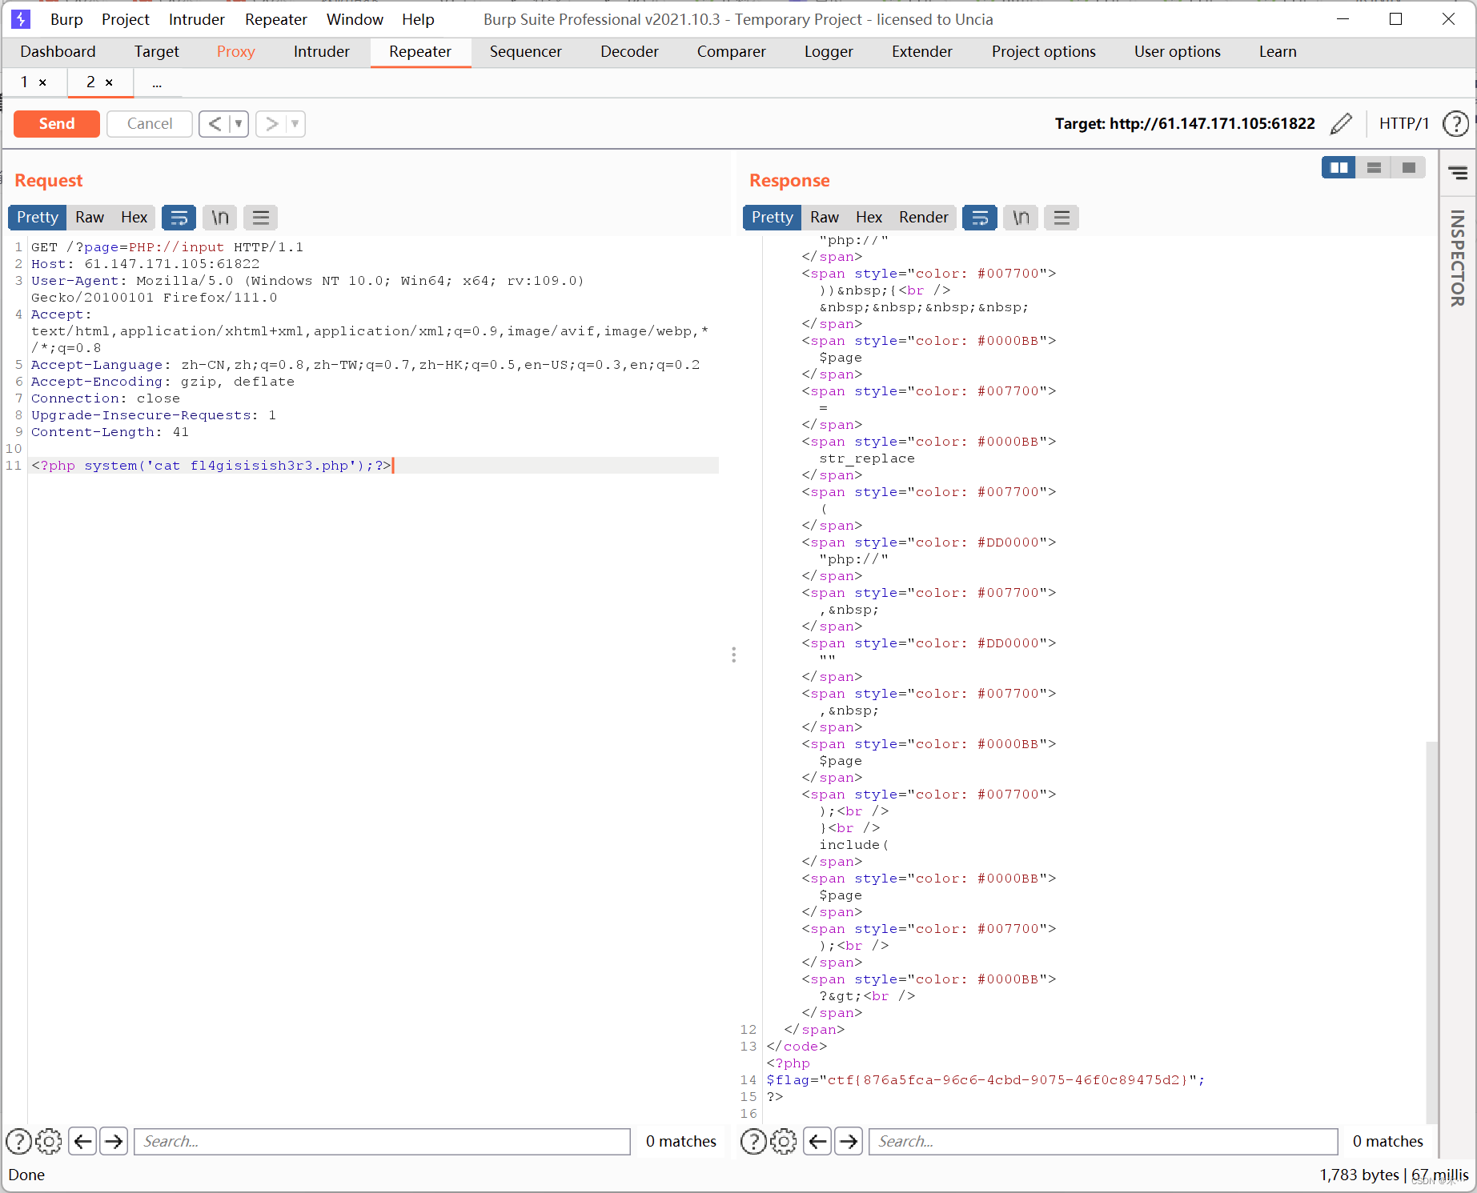Viewport: 1477px width, 1193px height.
Task: Open the Learn tab
Action: coord(1278,52)
